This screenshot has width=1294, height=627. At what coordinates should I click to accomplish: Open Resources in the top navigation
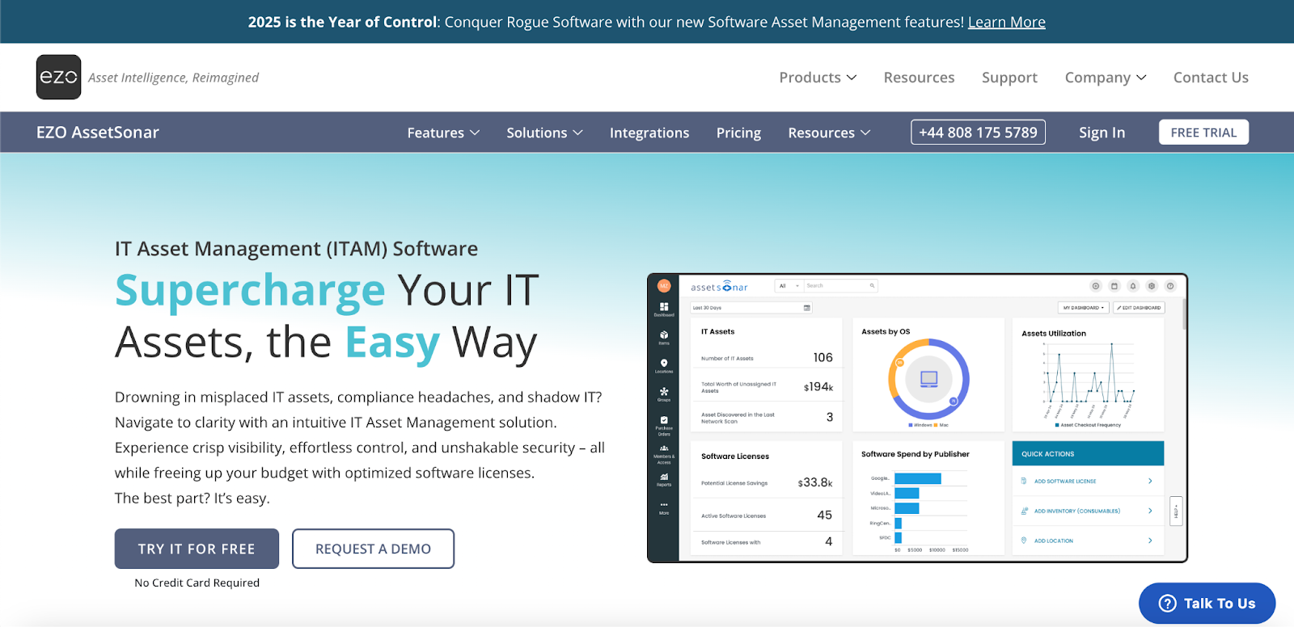point(919,78)
